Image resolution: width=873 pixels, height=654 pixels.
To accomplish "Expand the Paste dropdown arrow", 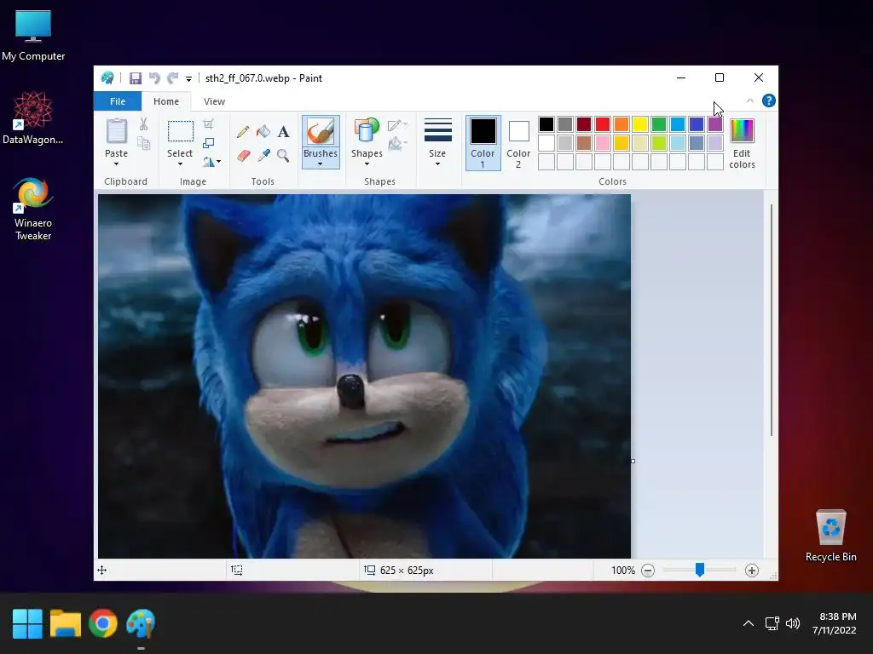I will (x=116, y=164).
